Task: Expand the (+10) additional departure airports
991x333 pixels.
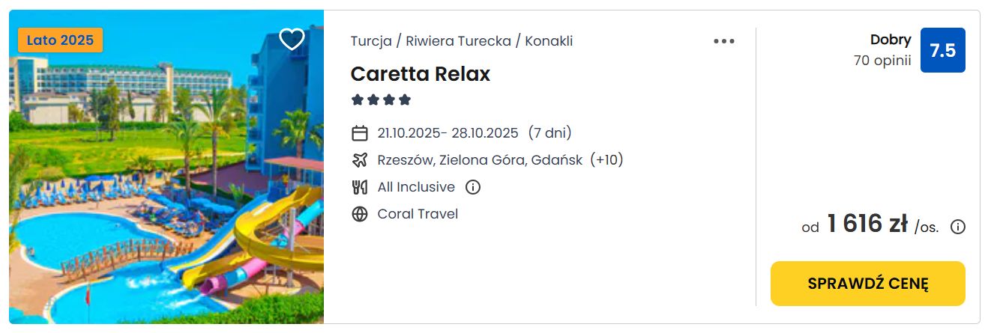Action: [x=606, y=160]
